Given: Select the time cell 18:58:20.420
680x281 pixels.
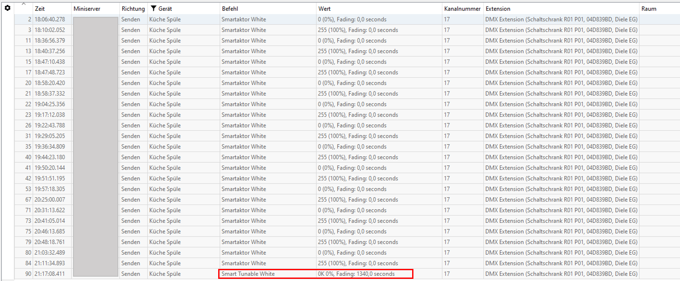Looking at the screenshot, I should point(50,83).
